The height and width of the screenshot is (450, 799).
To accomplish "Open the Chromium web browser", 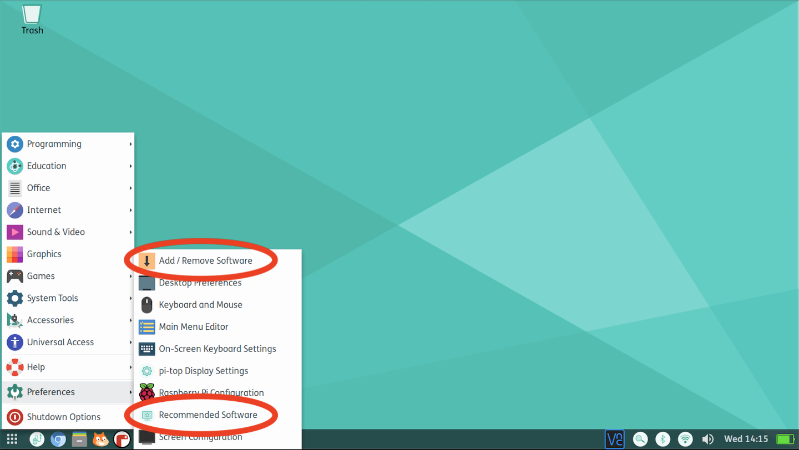I will coord(58,439).
